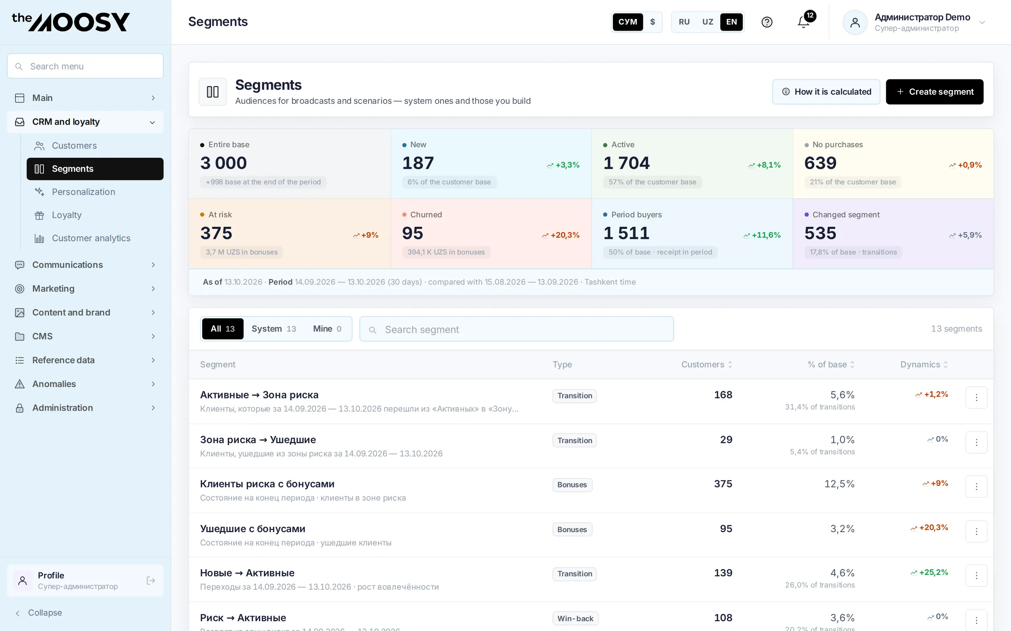Open row menu for Ушедшие с бонусами

click(x=976, y=531)
